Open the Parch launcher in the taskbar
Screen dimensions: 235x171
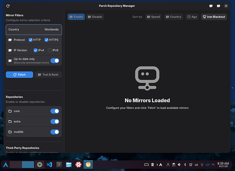(6, 165)
